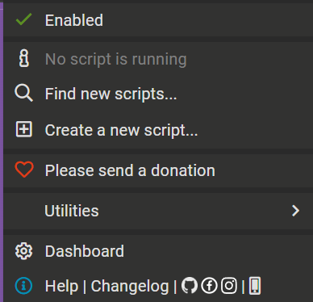Click the gear Dashboard icon
This screenshot has height=302, width=313.
tap(23, 251)
